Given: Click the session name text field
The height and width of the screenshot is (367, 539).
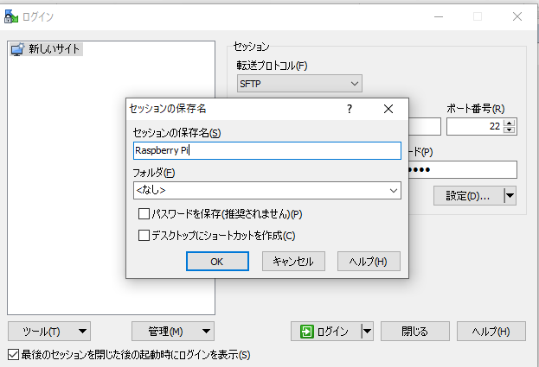Looking at the screenshot, I should (x=266, y=150).
